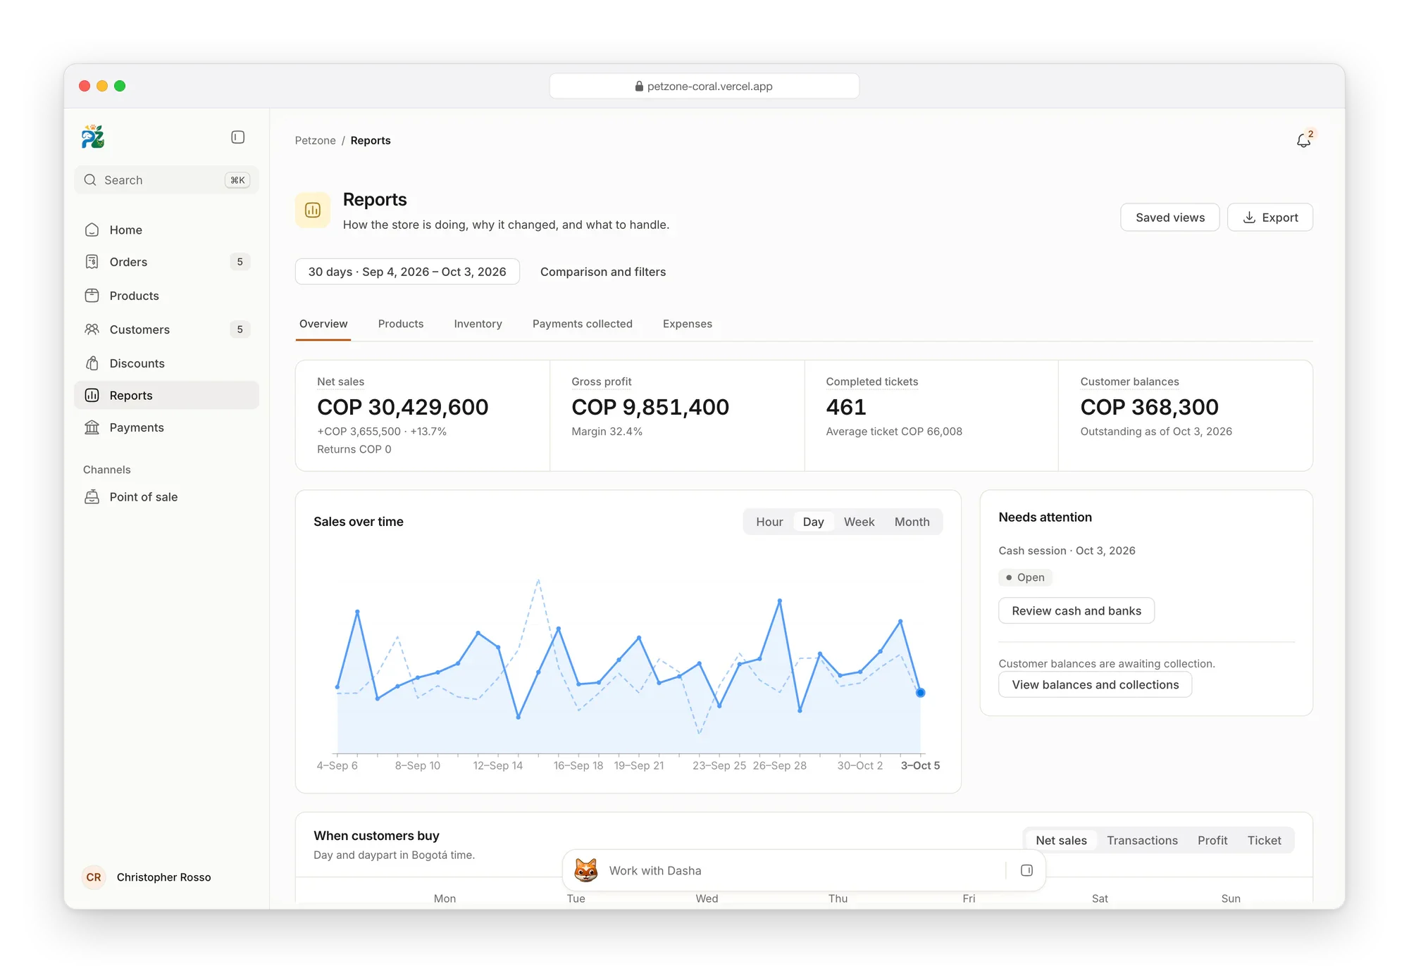Open Christopher Rosso account menu

163,877
